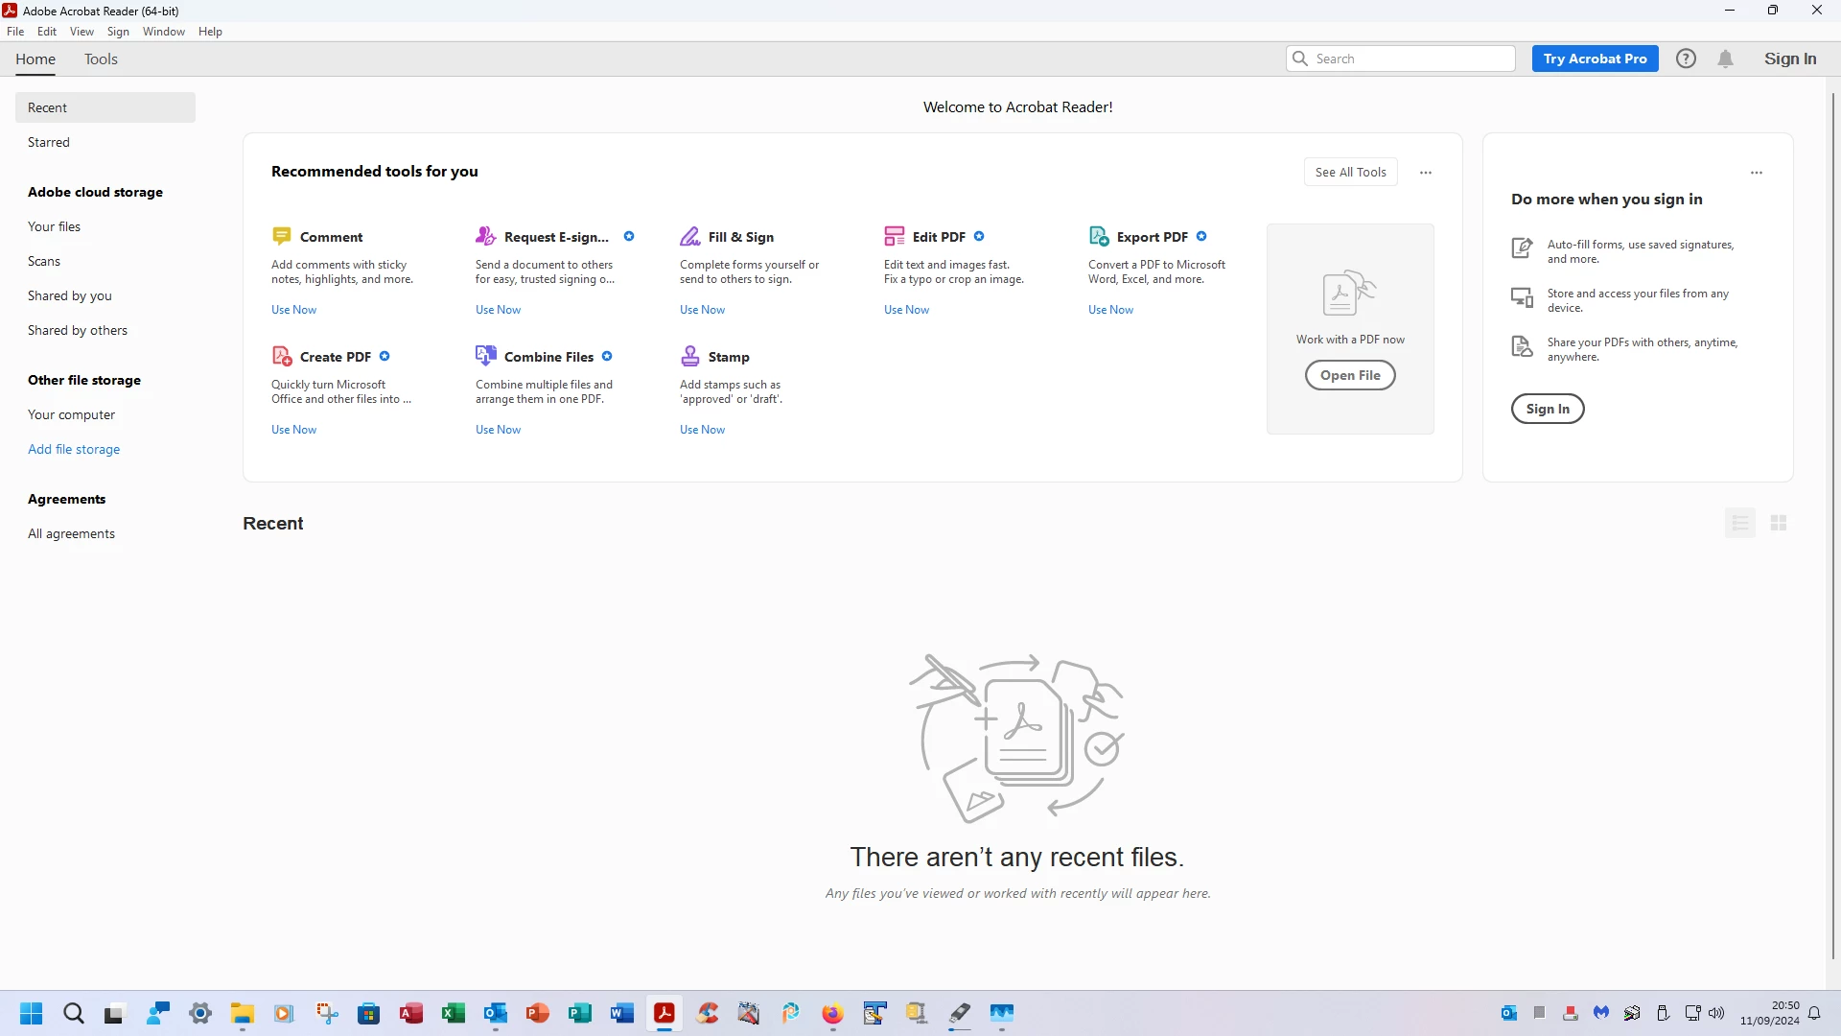Screen dimensions: 1841x1036
Task: Click the Stamp tool icon
Action: (690, 356)
